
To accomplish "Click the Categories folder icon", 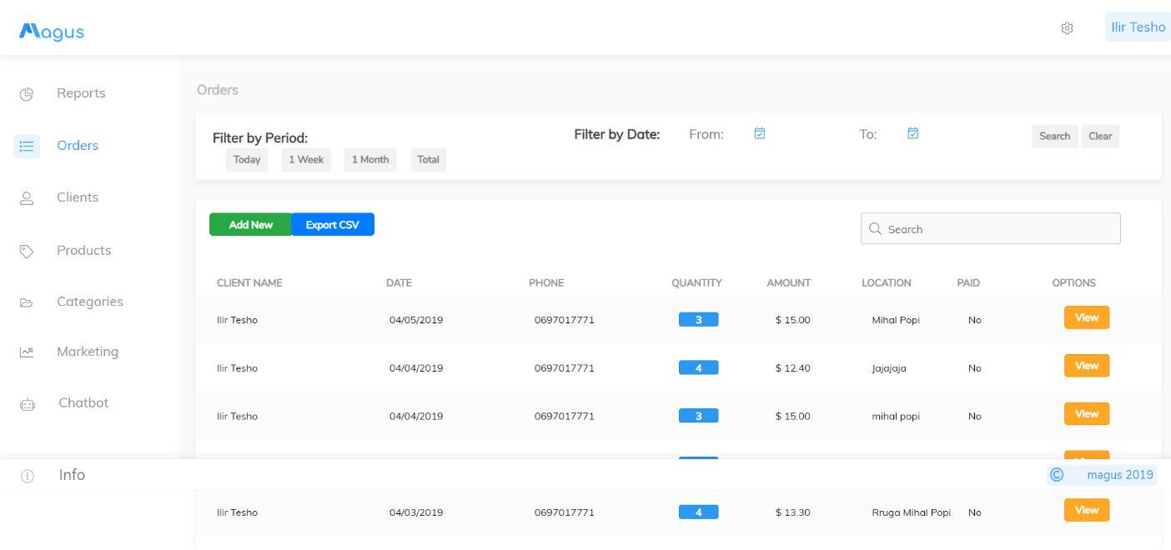I will (x=27, y=302).
